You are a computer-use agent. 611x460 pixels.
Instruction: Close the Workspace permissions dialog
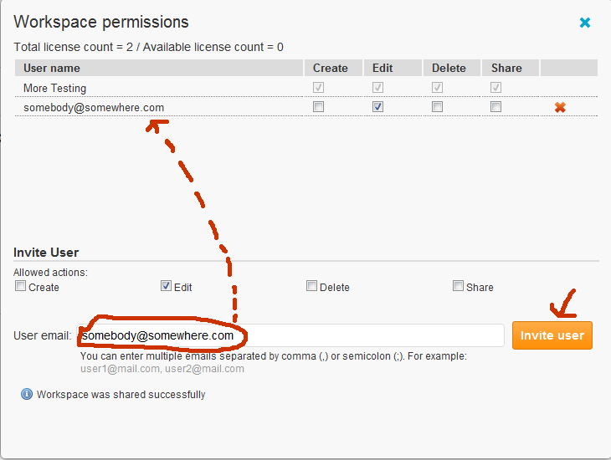[585, 23]
